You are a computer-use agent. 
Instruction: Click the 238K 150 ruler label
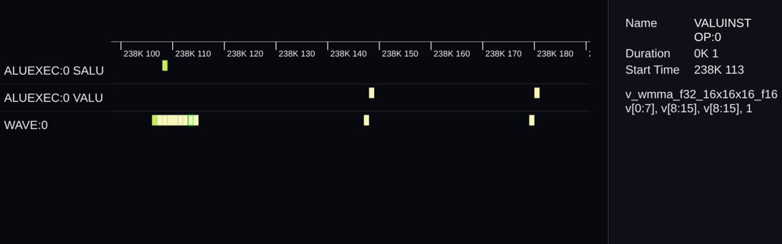click(x=400, y=53)
